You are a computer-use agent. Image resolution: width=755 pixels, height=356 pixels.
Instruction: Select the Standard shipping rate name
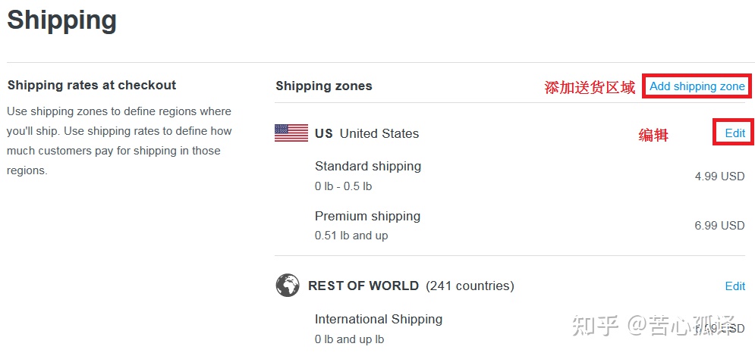[x=368, y=166]
